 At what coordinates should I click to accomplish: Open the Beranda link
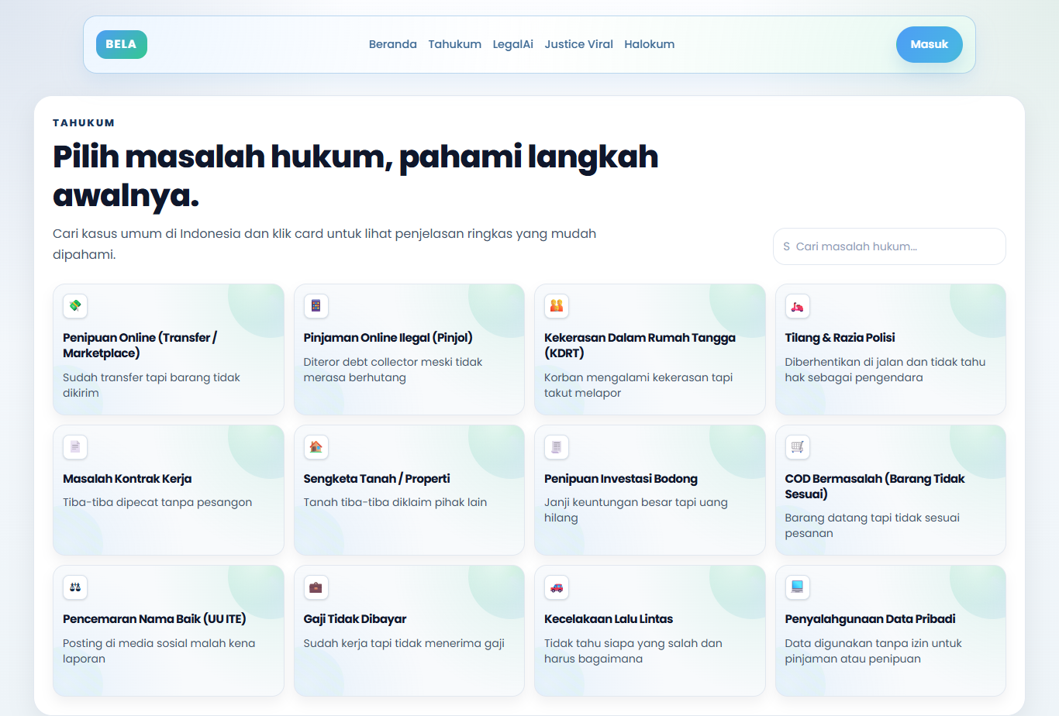pos(392,44)
